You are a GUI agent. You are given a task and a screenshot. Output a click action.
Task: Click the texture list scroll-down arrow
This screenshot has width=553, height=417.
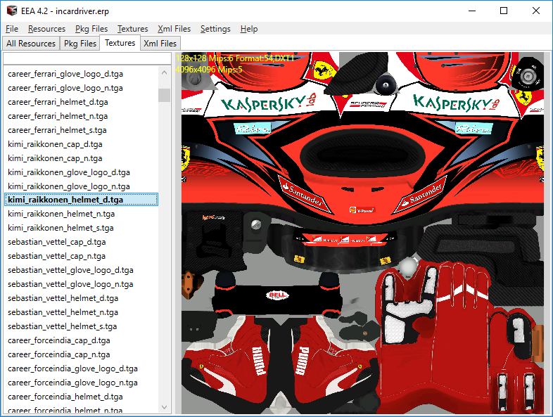(165, 407)
